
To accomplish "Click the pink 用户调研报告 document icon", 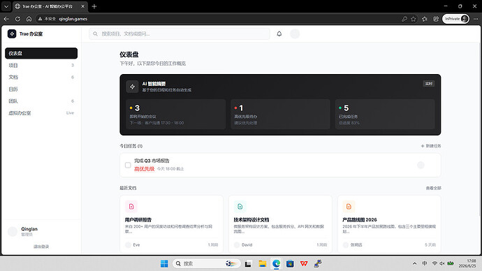I will click(131, 207).
